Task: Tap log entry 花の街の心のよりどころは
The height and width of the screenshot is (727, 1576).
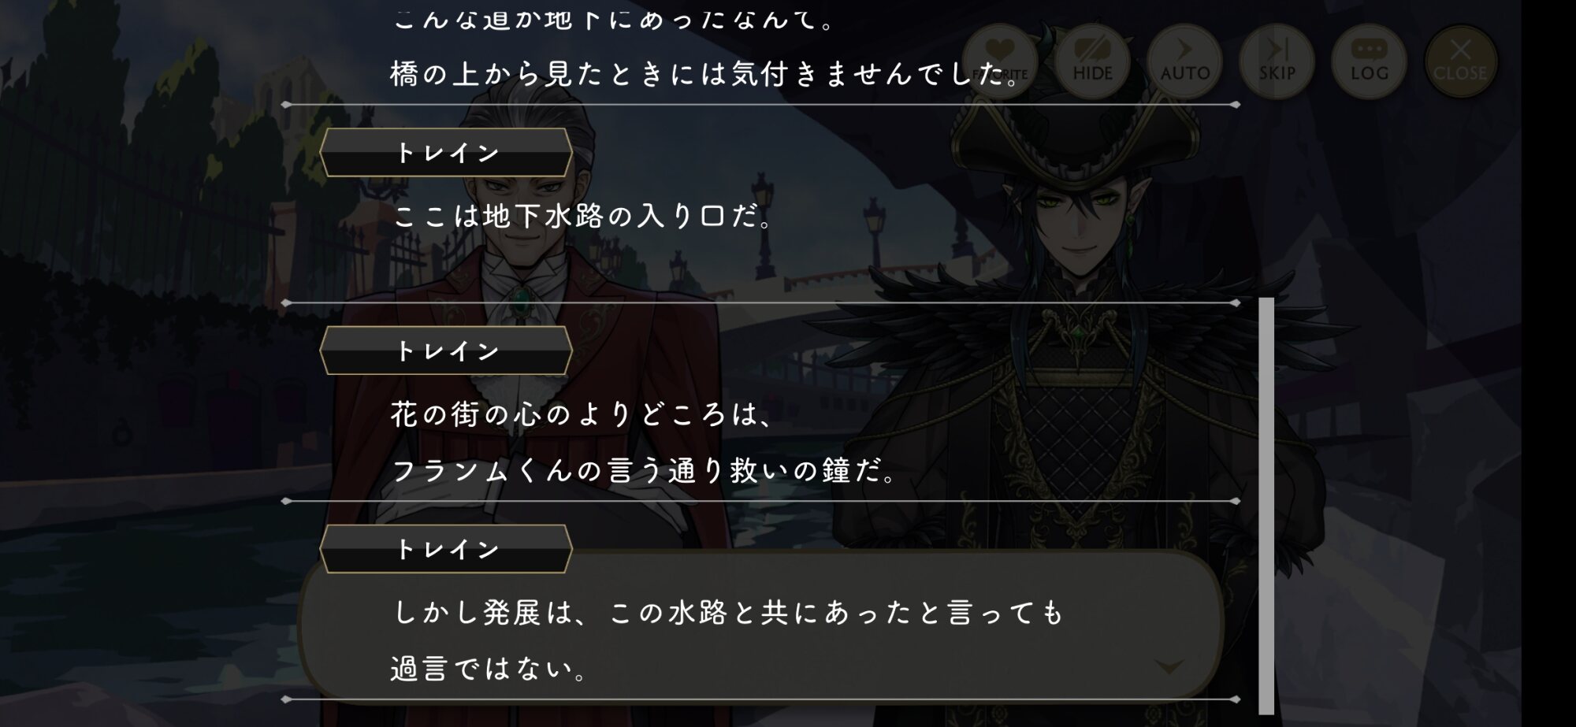Action: [x=582, y=414]
